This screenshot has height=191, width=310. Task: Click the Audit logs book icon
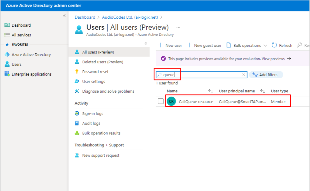tap(77, 123)
